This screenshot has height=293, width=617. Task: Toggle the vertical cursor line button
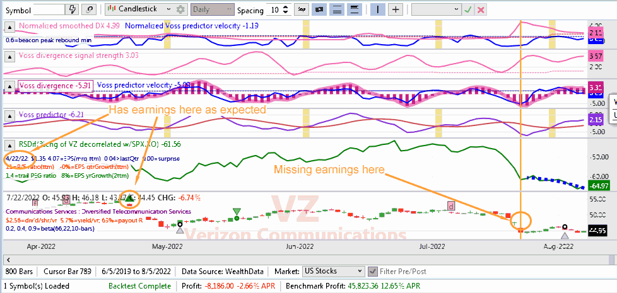[378, 9]
